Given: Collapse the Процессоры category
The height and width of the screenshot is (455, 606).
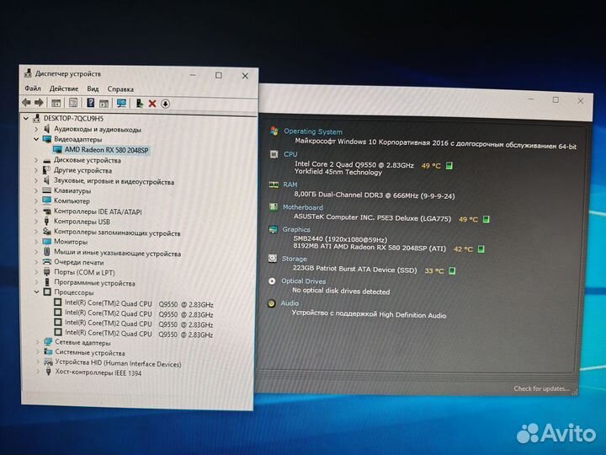Looking at the screenshot, I should tap(37, 292).
